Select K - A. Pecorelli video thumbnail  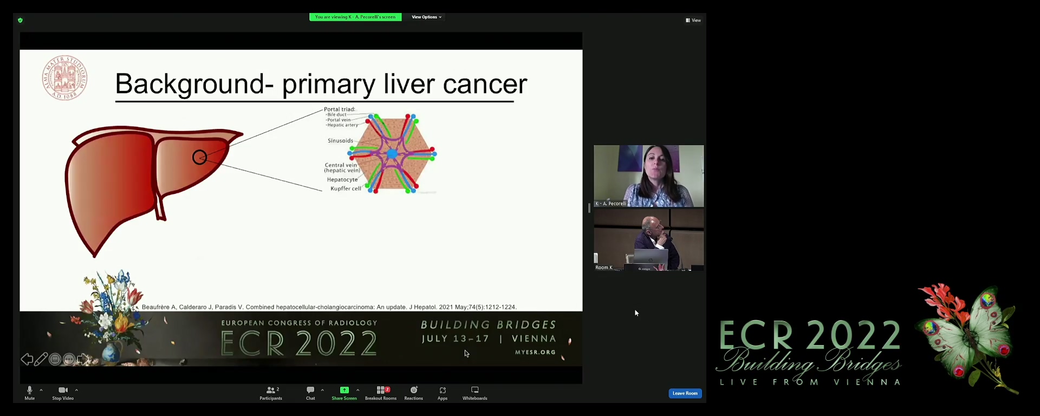point(649,176)
